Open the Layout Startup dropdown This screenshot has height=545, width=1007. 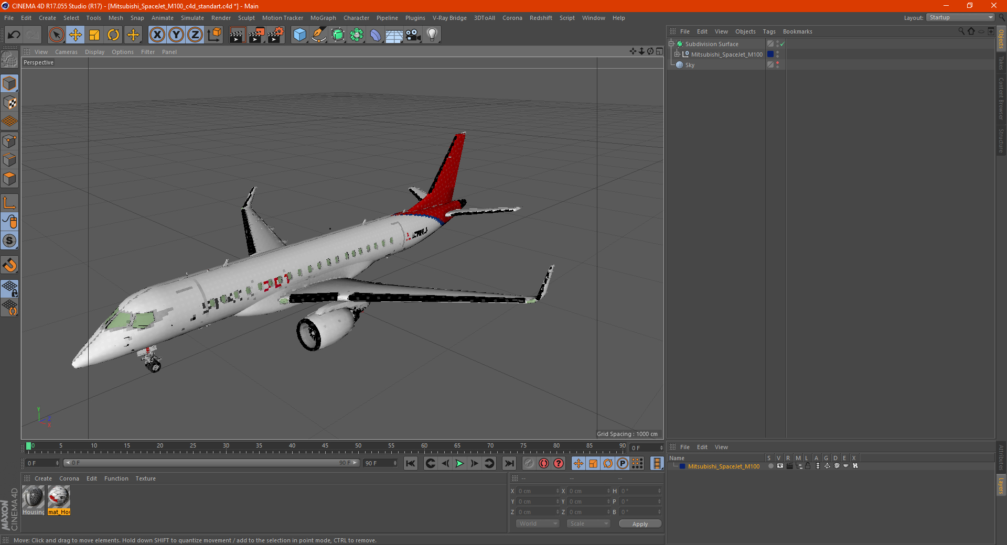point(960,18)
